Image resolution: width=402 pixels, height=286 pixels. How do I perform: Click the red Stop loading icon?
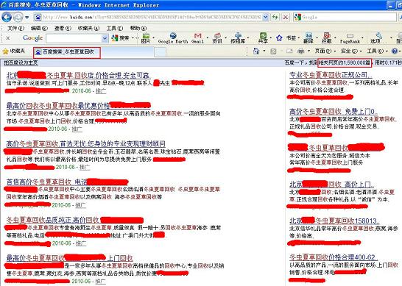pyautogui.click(x=286, y=17)
